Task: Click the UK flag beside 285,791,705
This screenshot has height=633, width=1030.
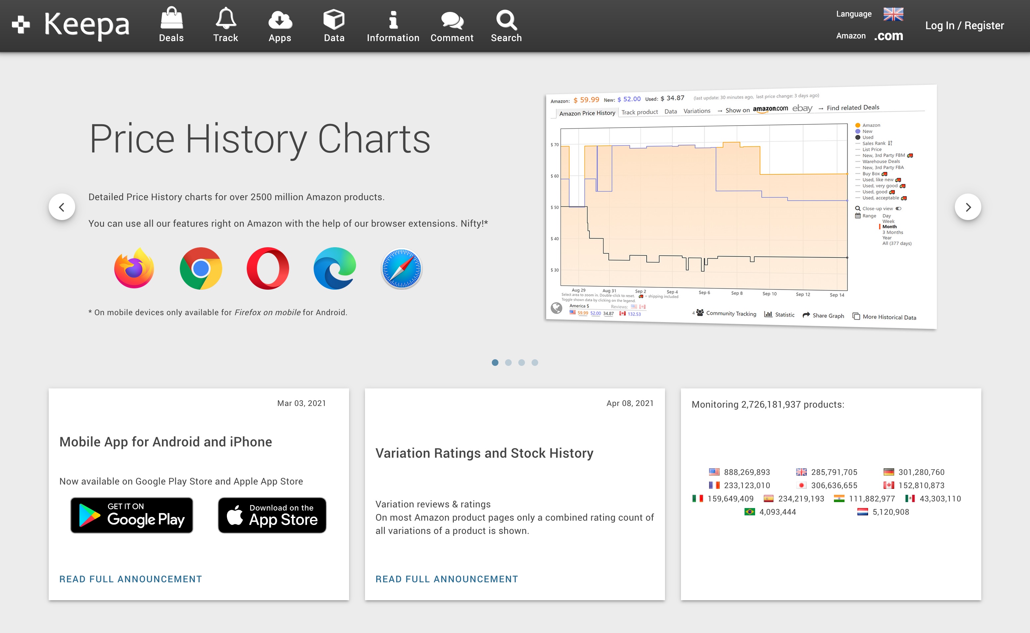Action: coord(801,472)
